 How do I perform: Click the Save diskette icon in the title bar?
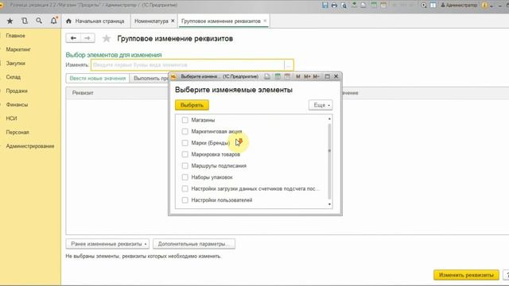point(325,6)
